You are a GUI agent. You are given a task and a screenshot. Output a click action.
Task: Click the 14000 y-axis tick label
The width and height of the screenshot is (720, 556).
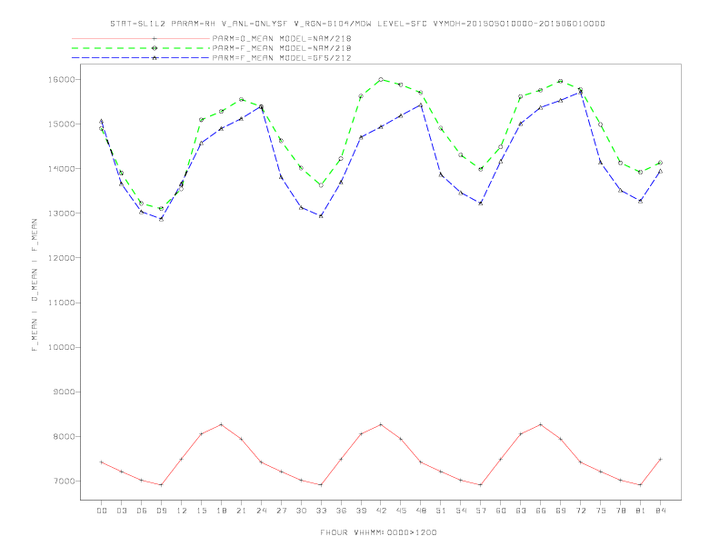point(61,169)
